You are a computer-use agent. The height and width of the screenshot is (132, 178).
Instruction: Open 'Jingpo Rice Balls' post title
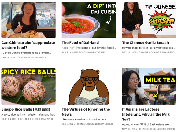(x=26, y=109)
